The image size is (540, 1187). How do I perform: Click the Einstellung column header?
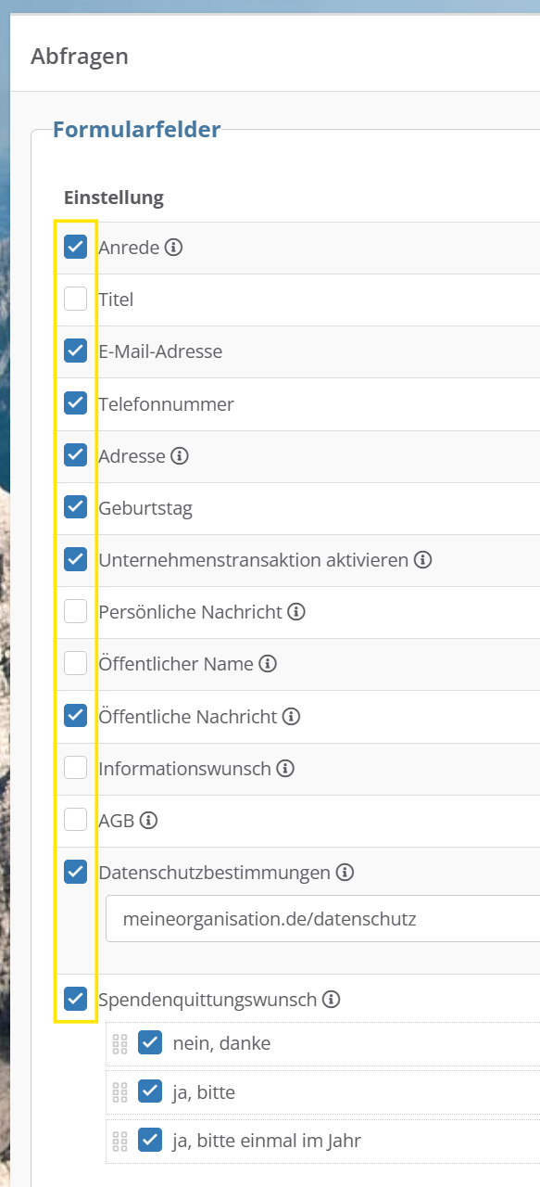point(114,198)
